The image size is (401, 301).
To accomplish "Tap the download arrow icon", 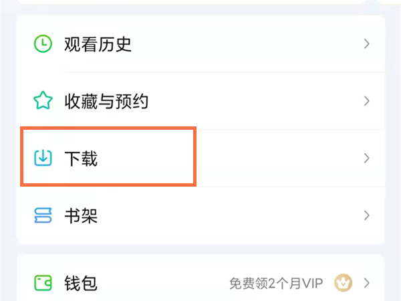I will [x=43, y=158].
